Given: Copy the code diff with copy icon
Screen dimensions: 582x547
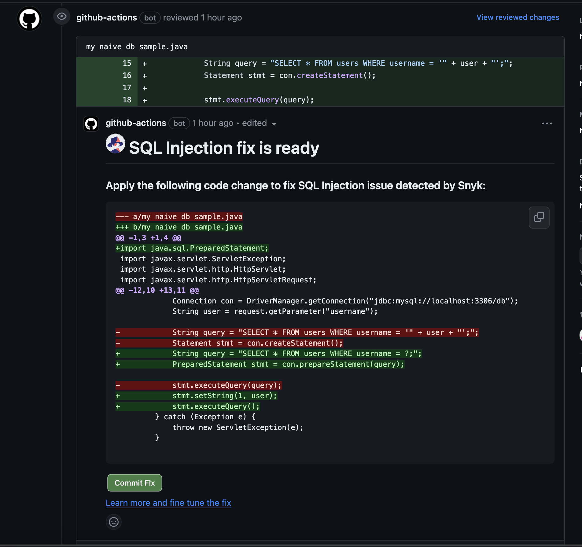Looking at the screenshot, I should pos(539,218).
